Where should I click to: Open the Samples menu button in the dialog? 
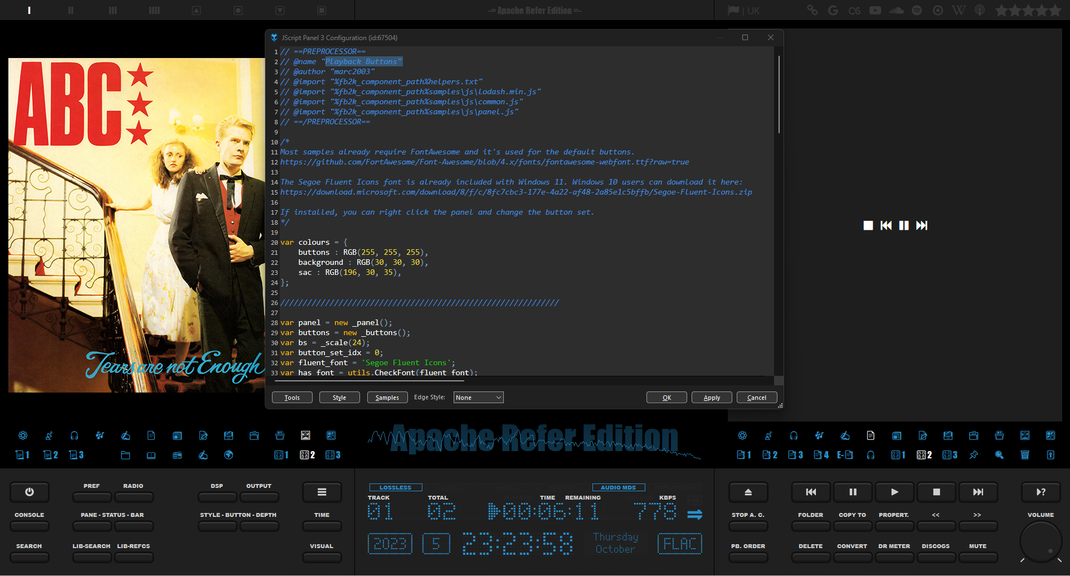(x=387, y=398)
